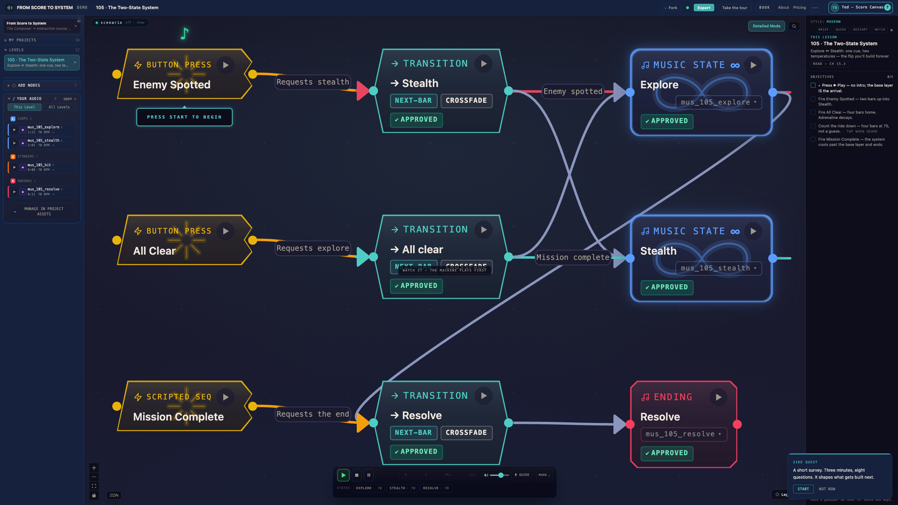
Task: Open the From Score to System course dropdown
Action: (42, 26)
